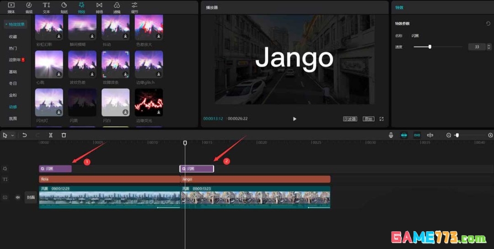Select the 闪黑 effect thumbnail
494x249 pixels.
82,102
